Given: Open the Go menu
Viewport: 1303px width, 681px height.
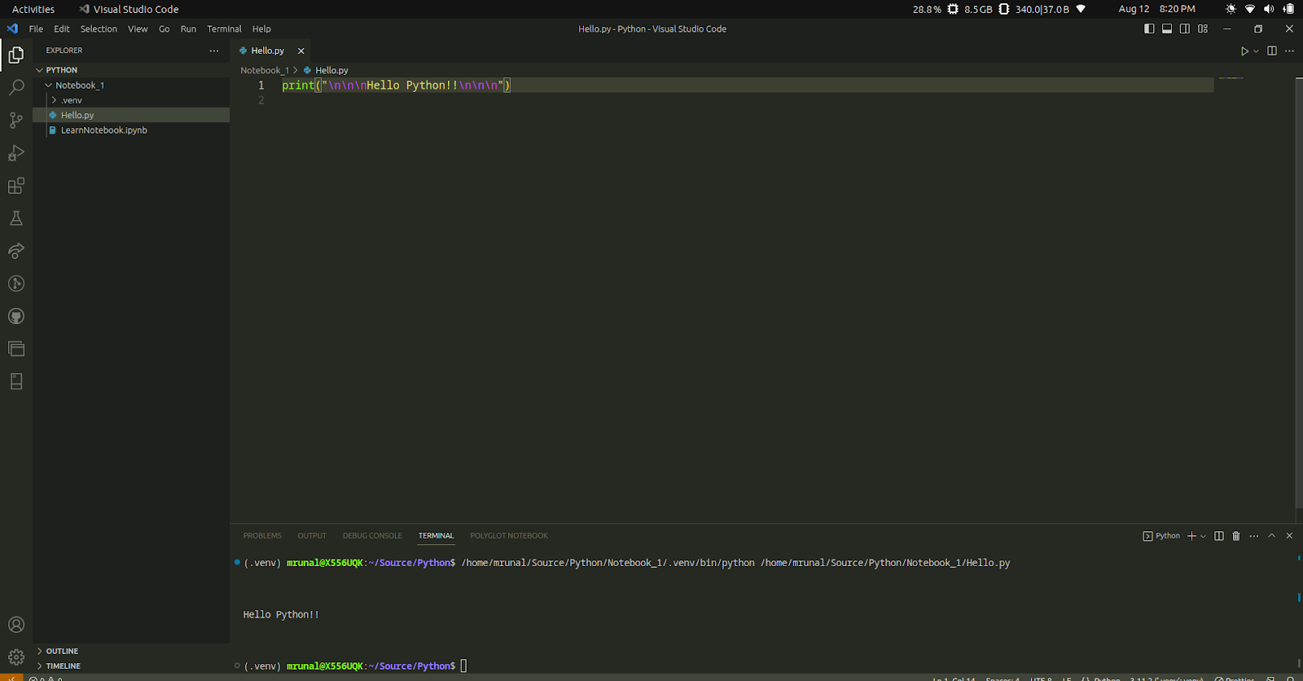Looking at the screenshot, I should pos(165,29).
